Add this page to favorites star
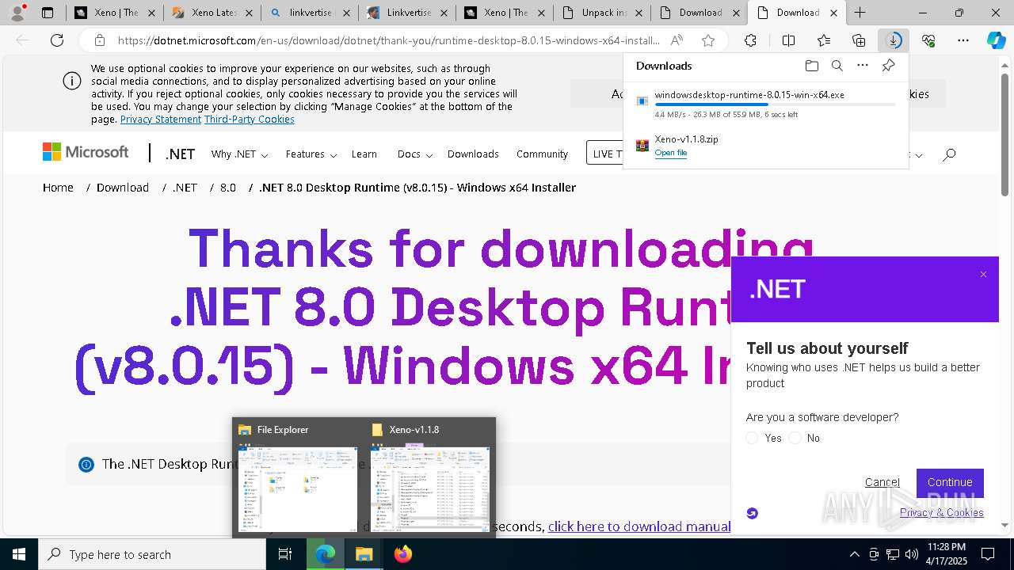Screen dimensions: 1014x570 click(x=708, y=40)
